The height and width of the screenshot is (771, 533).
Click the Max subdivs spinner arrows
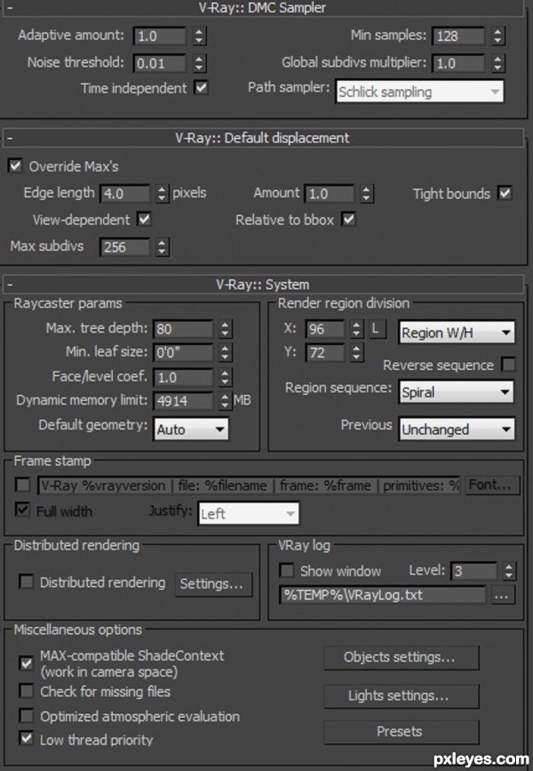[162, 246]
